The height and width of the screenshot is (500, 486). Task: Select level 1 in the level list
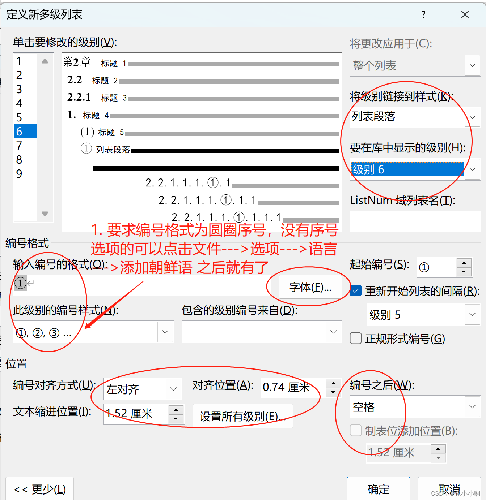coord(25,61)
